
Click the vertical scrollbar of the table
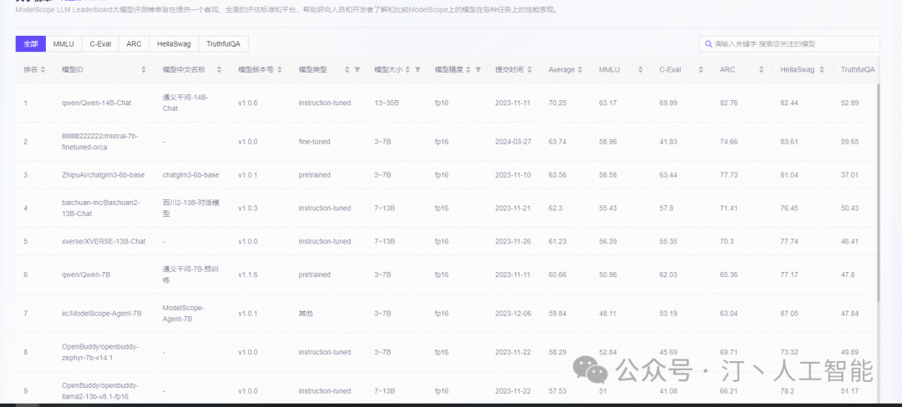[877, 193]
